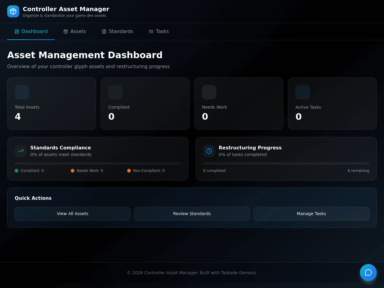Click the Active Tasks label

coord(308,107)
